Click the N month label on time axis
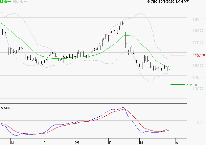 [x=12, y=143]
